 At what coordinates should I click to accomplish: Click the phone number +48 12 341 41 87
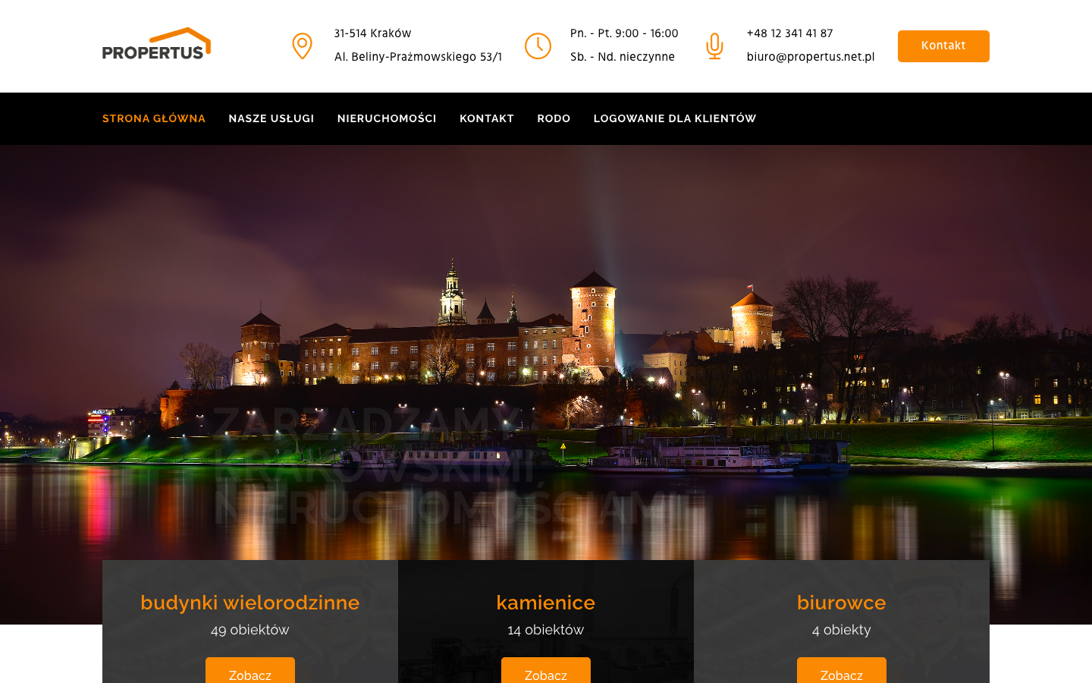coord(789,33)
